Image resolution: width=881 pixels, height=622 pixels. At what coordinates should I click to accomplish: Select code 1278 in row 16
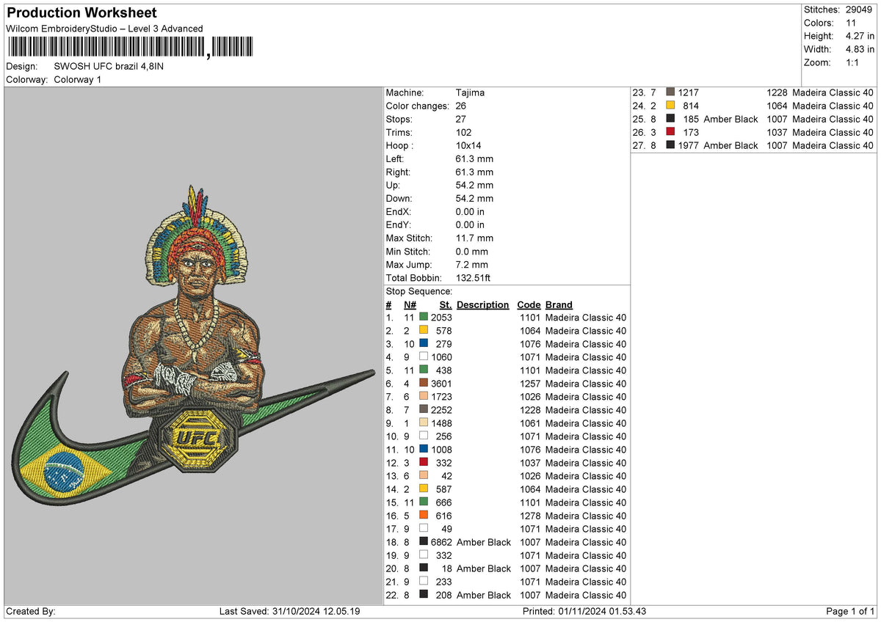click(529, 516)
